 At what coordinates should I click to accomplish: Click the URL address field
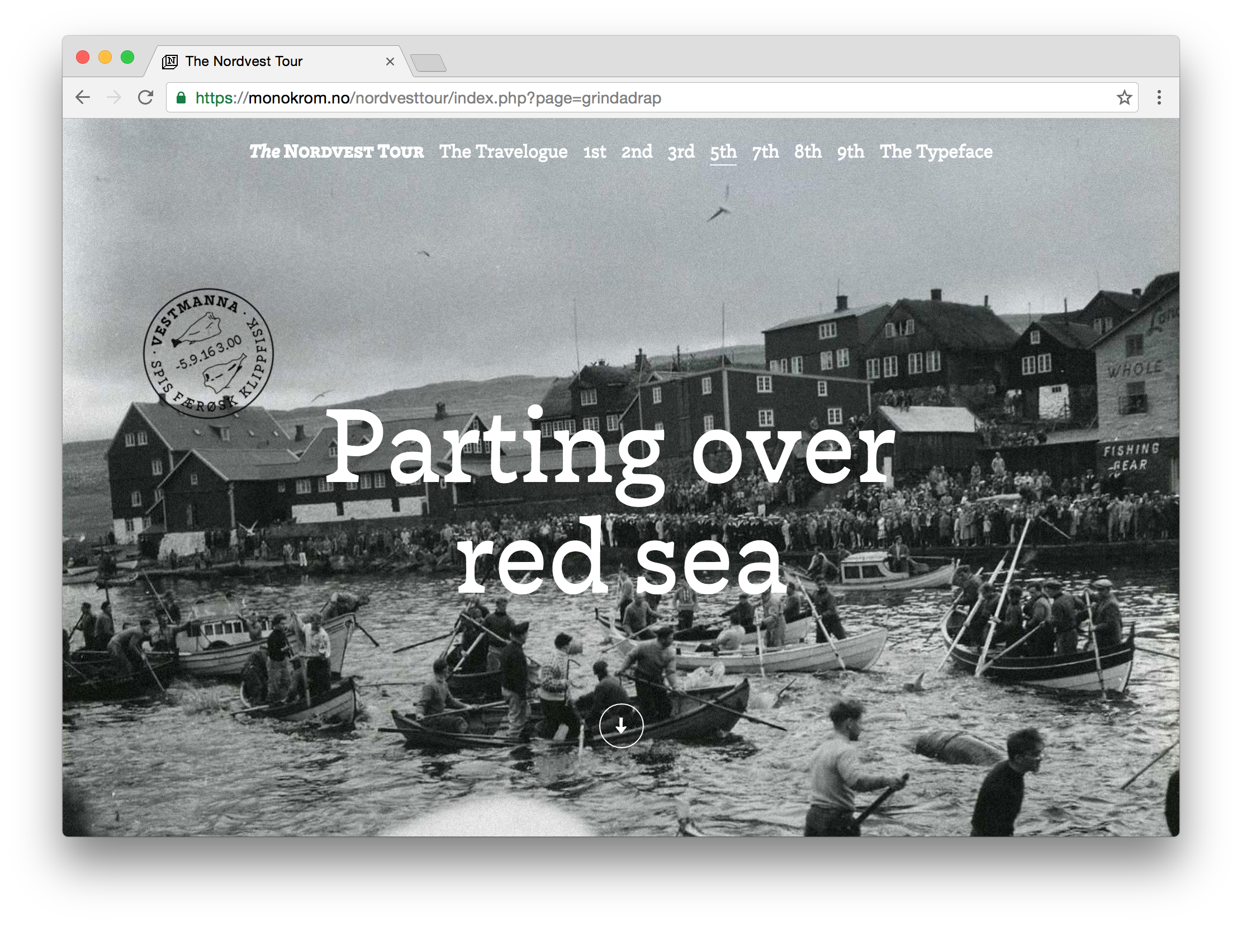(616, 98)
